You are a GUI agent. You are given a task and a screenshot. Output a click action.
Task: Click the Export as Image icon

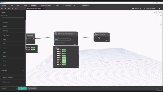coord(144,8)
